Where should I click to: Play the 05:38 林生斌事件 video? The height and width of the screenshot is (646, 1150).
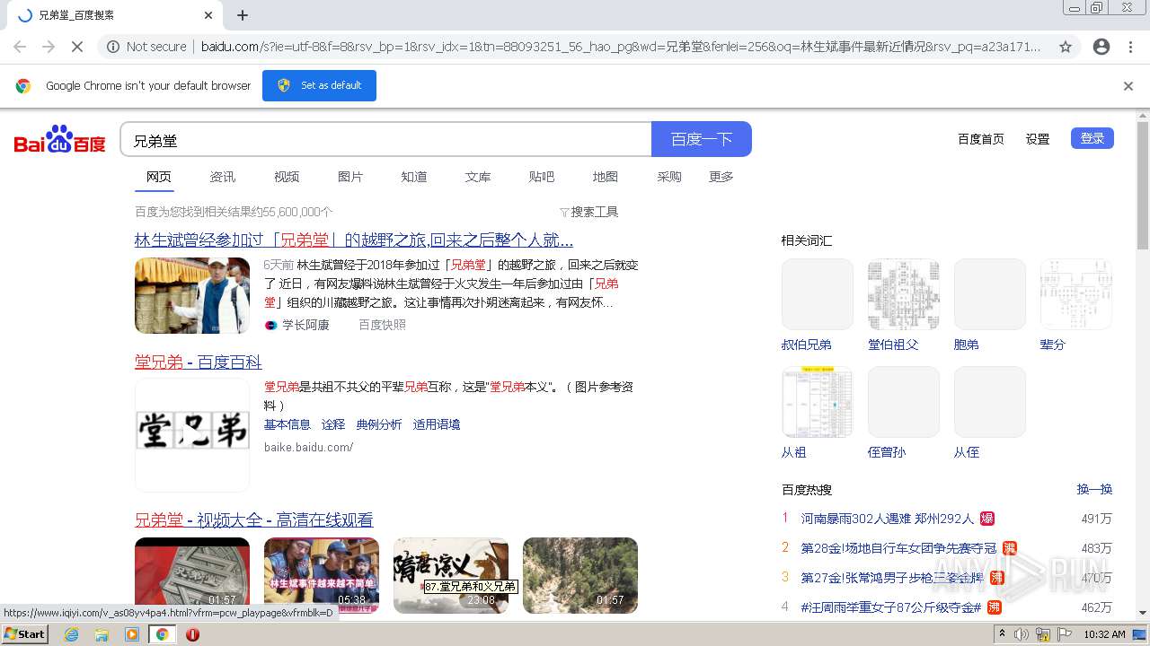(322, 575)
